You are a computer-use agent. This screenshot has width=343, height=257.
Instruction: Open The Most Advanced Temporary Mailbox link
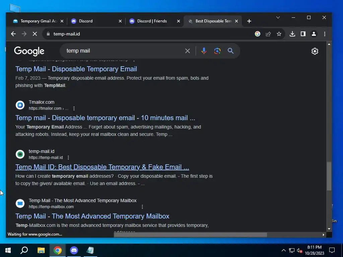92,217
